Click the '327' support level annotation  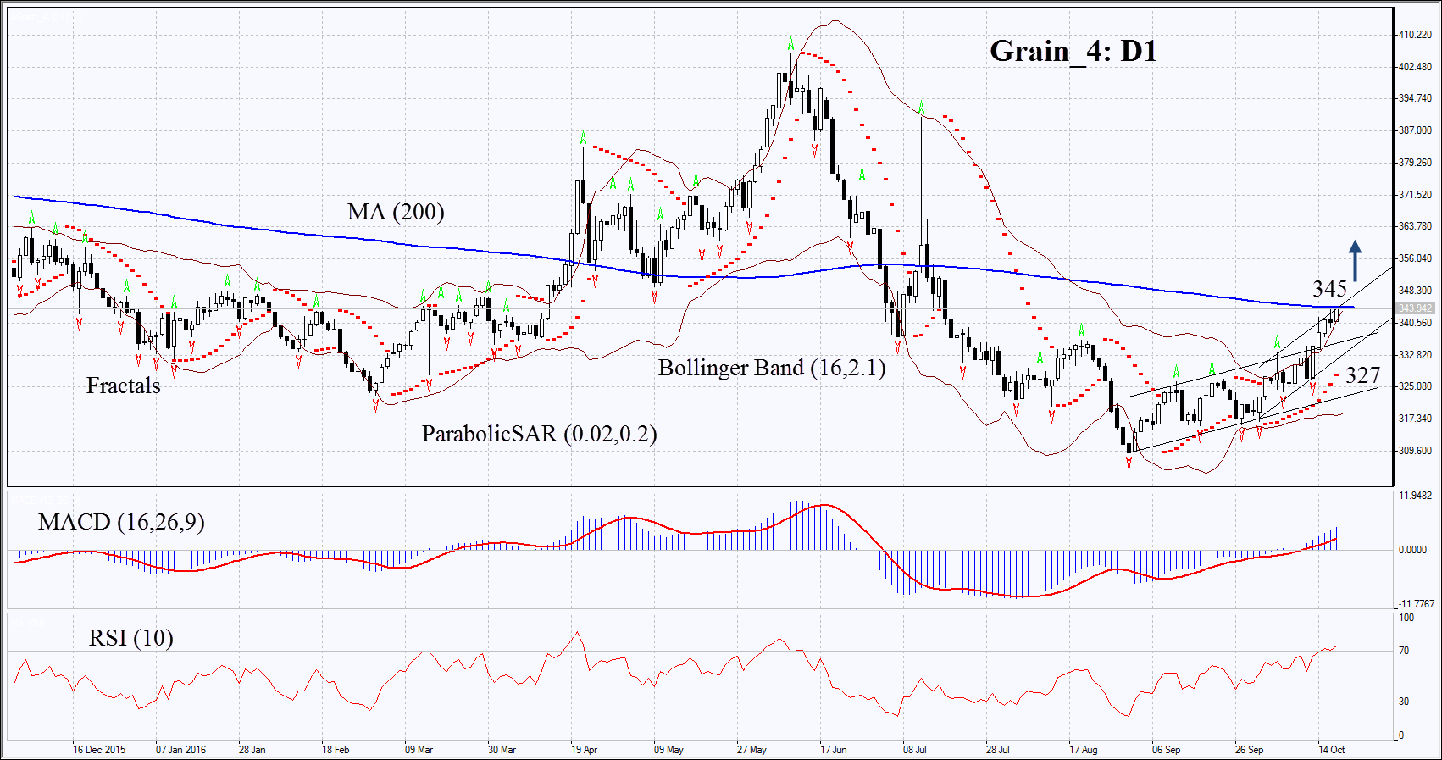click(x=1362, y=375)
